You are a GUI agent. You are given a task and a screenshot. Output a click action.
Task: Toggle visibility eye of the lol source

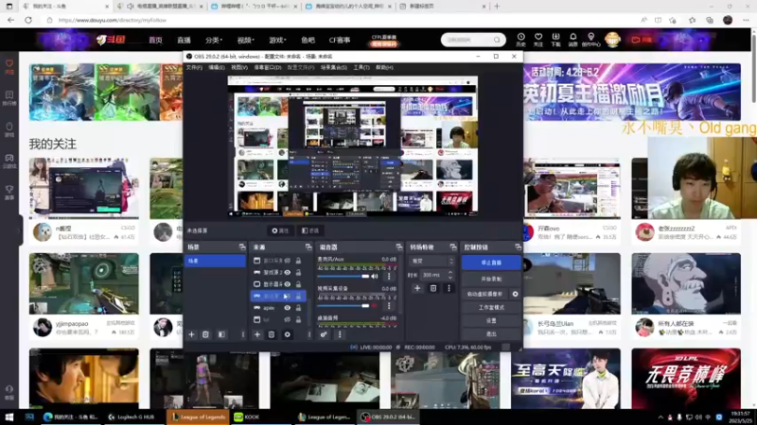click(288, 319)
